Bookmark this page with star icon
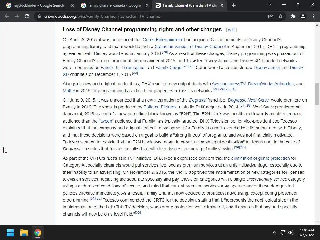320x240 pixels. click(281, 16)
